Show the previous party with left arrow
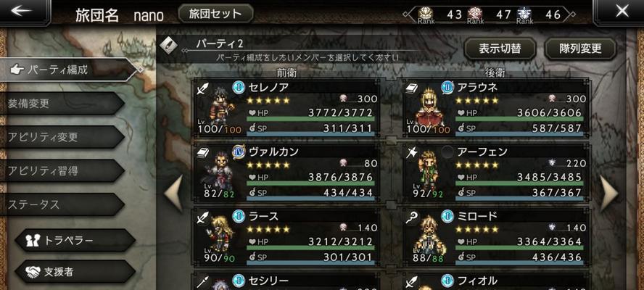The height and width of the screenshot is (290, 644). coord(174,192)
